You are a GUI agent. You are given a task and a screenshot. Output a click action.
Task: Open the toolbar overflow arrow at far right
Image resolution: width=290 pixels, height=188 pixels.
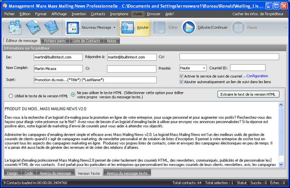click(286, 27)
